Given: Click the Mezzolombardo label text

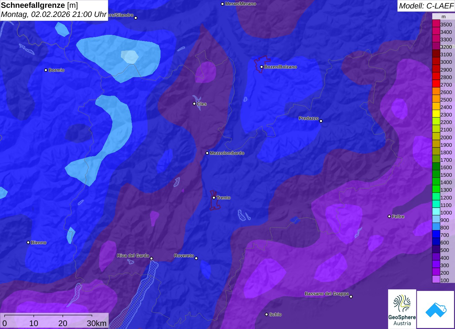Looking at the screenshot, I should [x=227, y=153].
